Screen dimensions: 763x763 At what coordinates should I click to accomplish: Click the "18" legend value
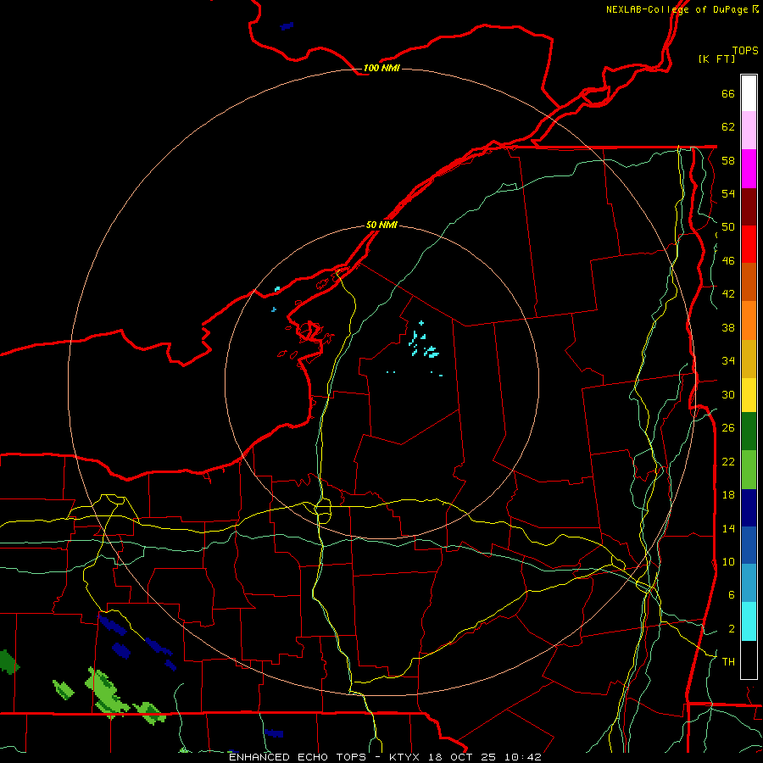point(728,495)
